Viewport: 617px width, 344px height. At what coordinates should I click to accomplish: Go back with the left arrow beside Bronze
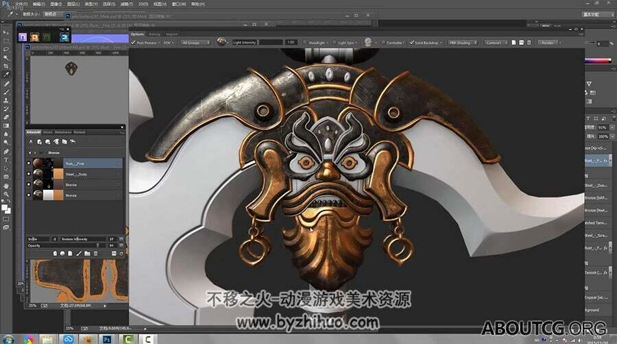tap(30, 153)
